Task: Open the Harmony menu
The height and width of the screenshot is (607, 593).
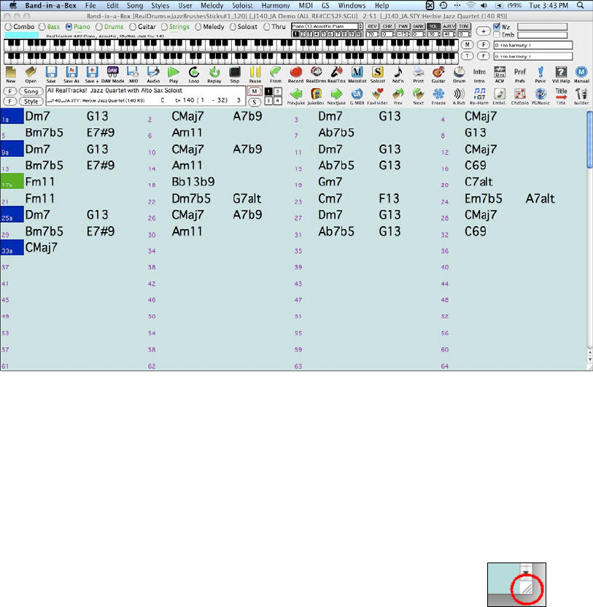Action: 276,5
